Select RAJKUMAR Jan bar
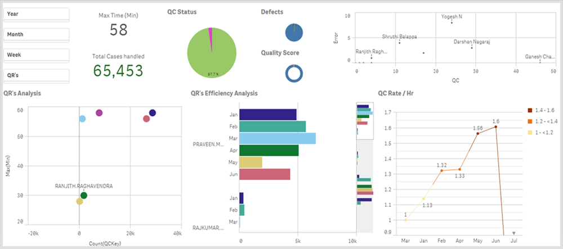Viewport: 563px width, 249px height. point(242,198)
